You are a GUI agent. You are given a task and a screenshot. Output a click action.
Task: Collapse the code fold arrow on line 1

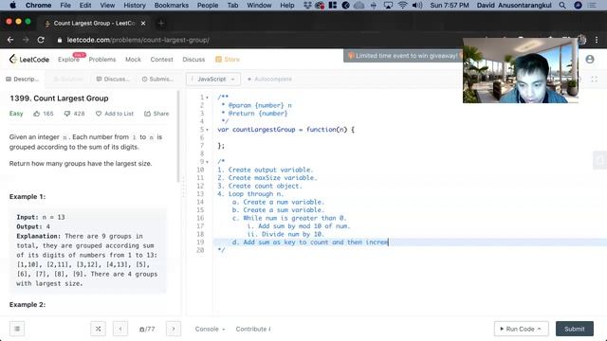pyautogui.click(x=207, y=98)
